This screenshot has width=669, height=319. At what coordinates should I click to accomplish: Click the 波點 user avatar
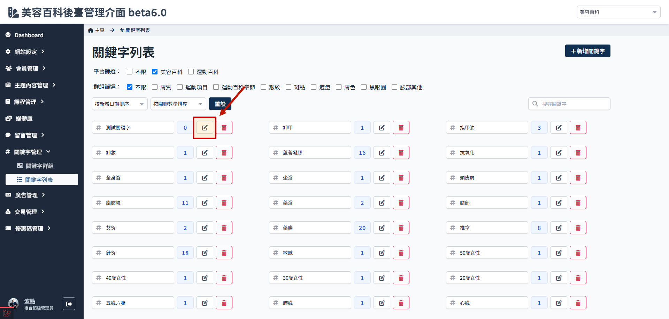tap(13, 303)
